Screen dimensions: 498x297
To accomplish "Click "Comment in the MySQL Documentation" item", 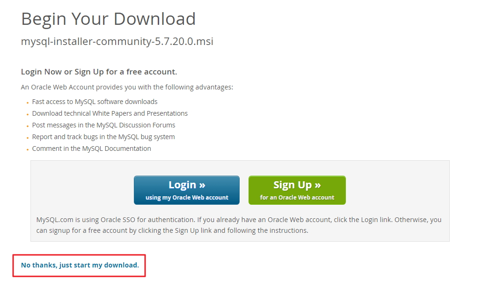I will (91, 149).
